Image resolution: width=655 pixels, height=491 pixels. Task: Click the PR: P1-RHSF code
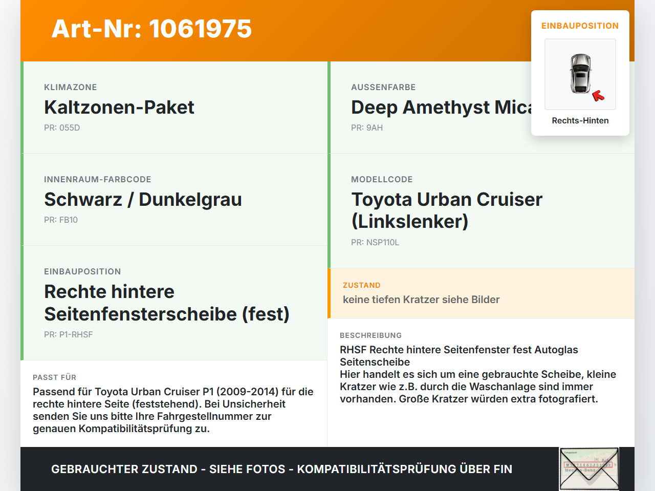click(x=69, y=334)
